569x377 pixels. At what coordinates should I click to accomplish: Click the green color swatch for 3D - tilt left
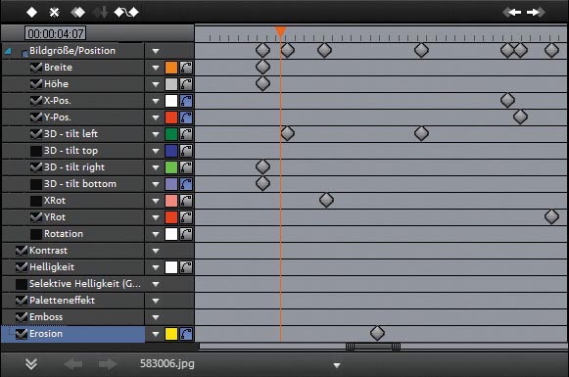pyautogui.click(x=171, y=134)
